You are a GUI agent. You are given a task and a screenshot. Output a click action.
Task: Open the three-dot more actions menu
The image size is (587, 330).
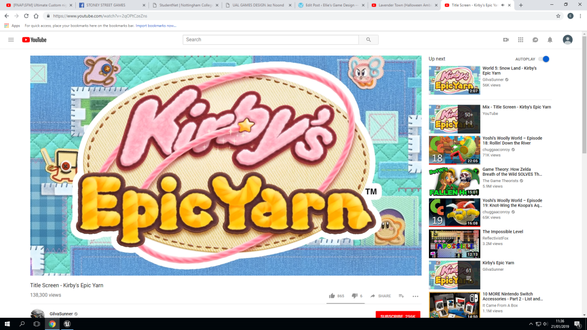pos(416,296)
